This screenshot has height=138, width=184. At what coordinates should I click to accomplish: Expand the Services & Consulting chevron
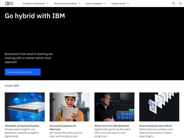[79, 3]
